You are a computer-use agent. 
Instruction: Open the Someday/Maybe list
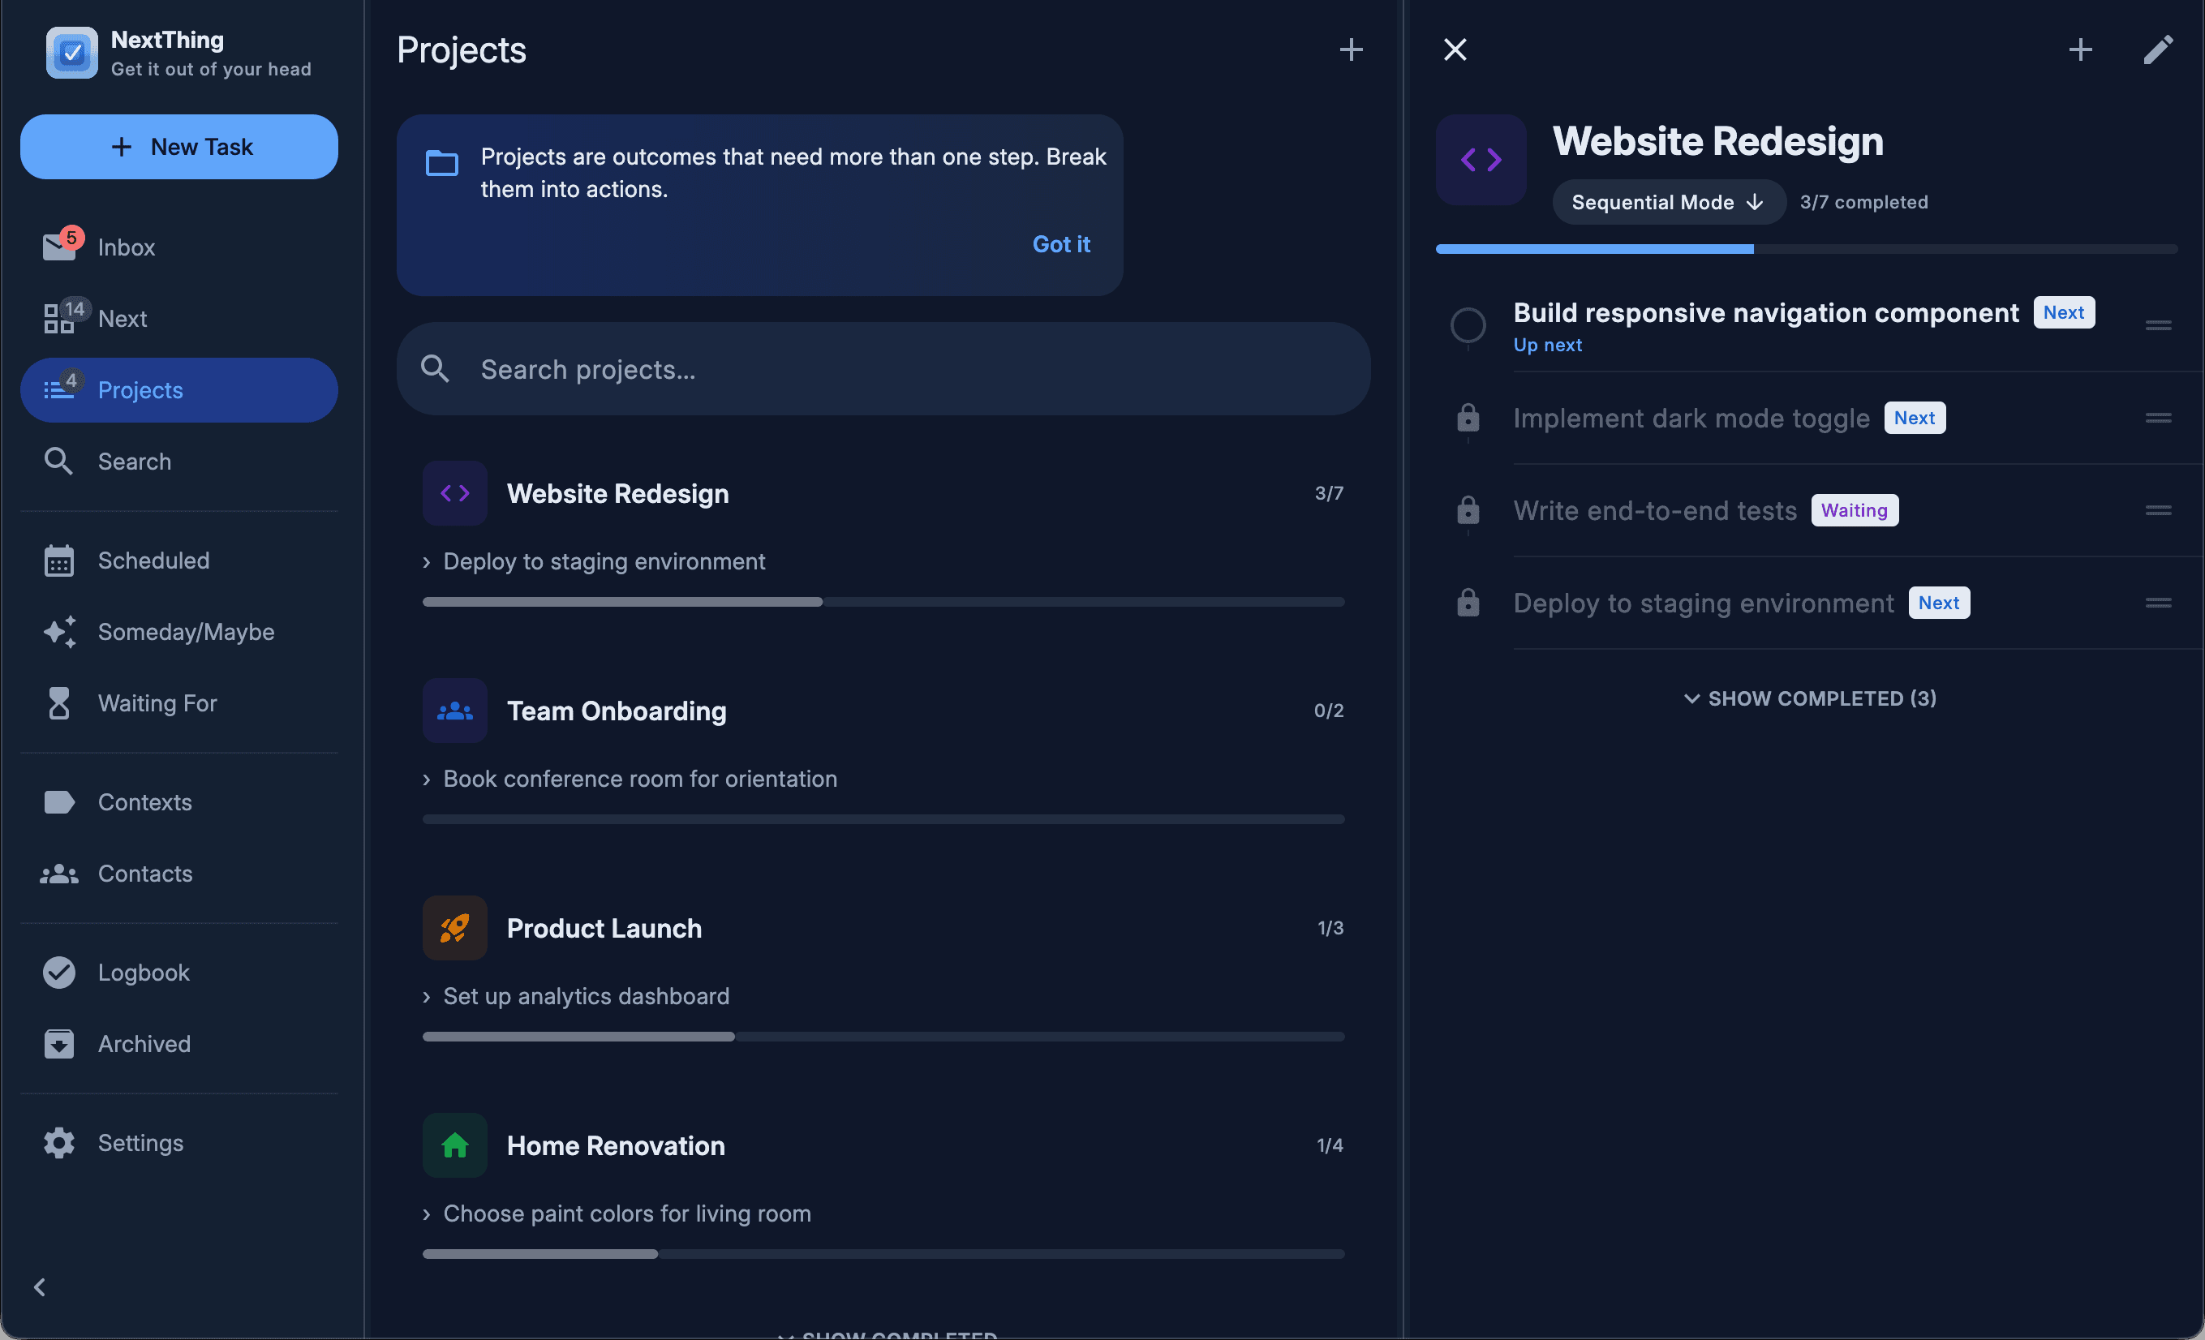[185, 632]
